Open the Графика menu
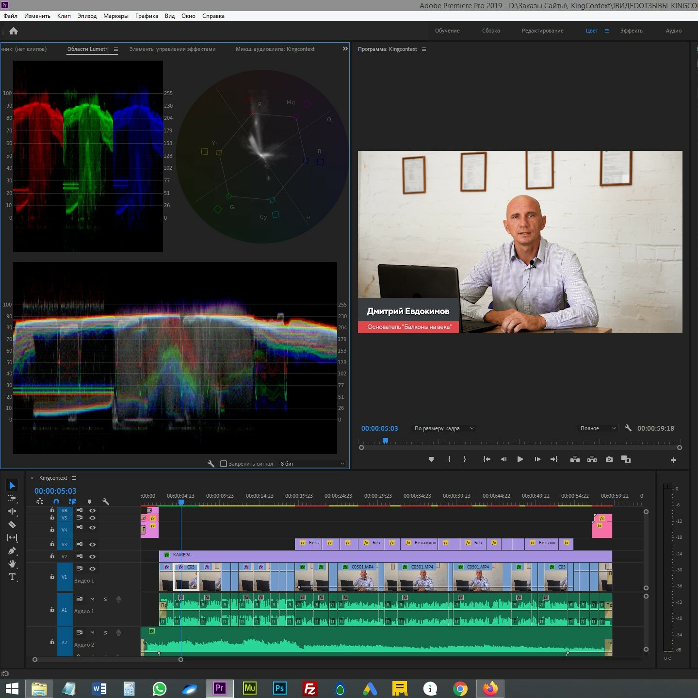Image resolution: width=698 pixels, height=698 pixels. click(146, 16)
